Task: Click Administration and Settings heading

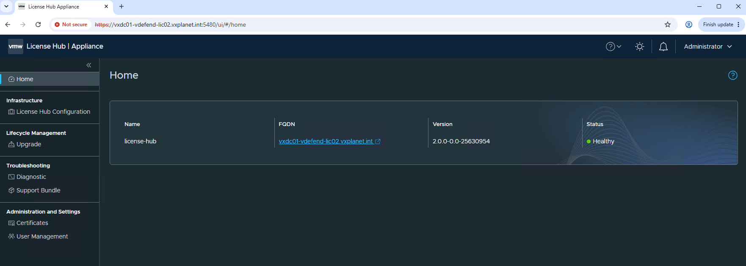Action: 43,211
